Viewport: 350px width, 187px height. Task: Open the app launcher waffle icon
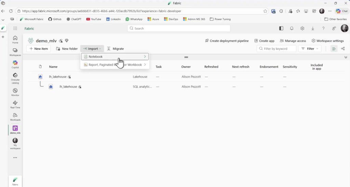[x=15, y=28]
